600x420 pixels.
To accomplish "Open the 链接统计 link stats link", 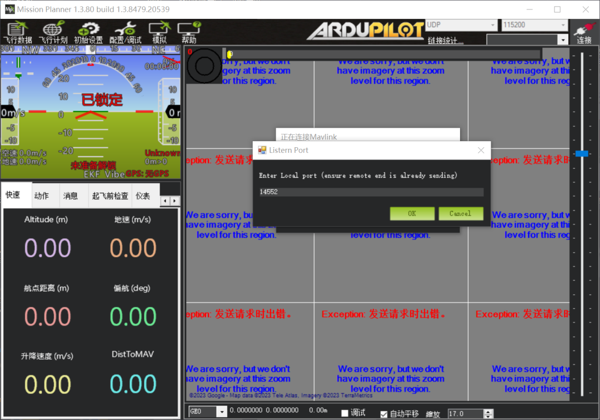I will (446, 41).
